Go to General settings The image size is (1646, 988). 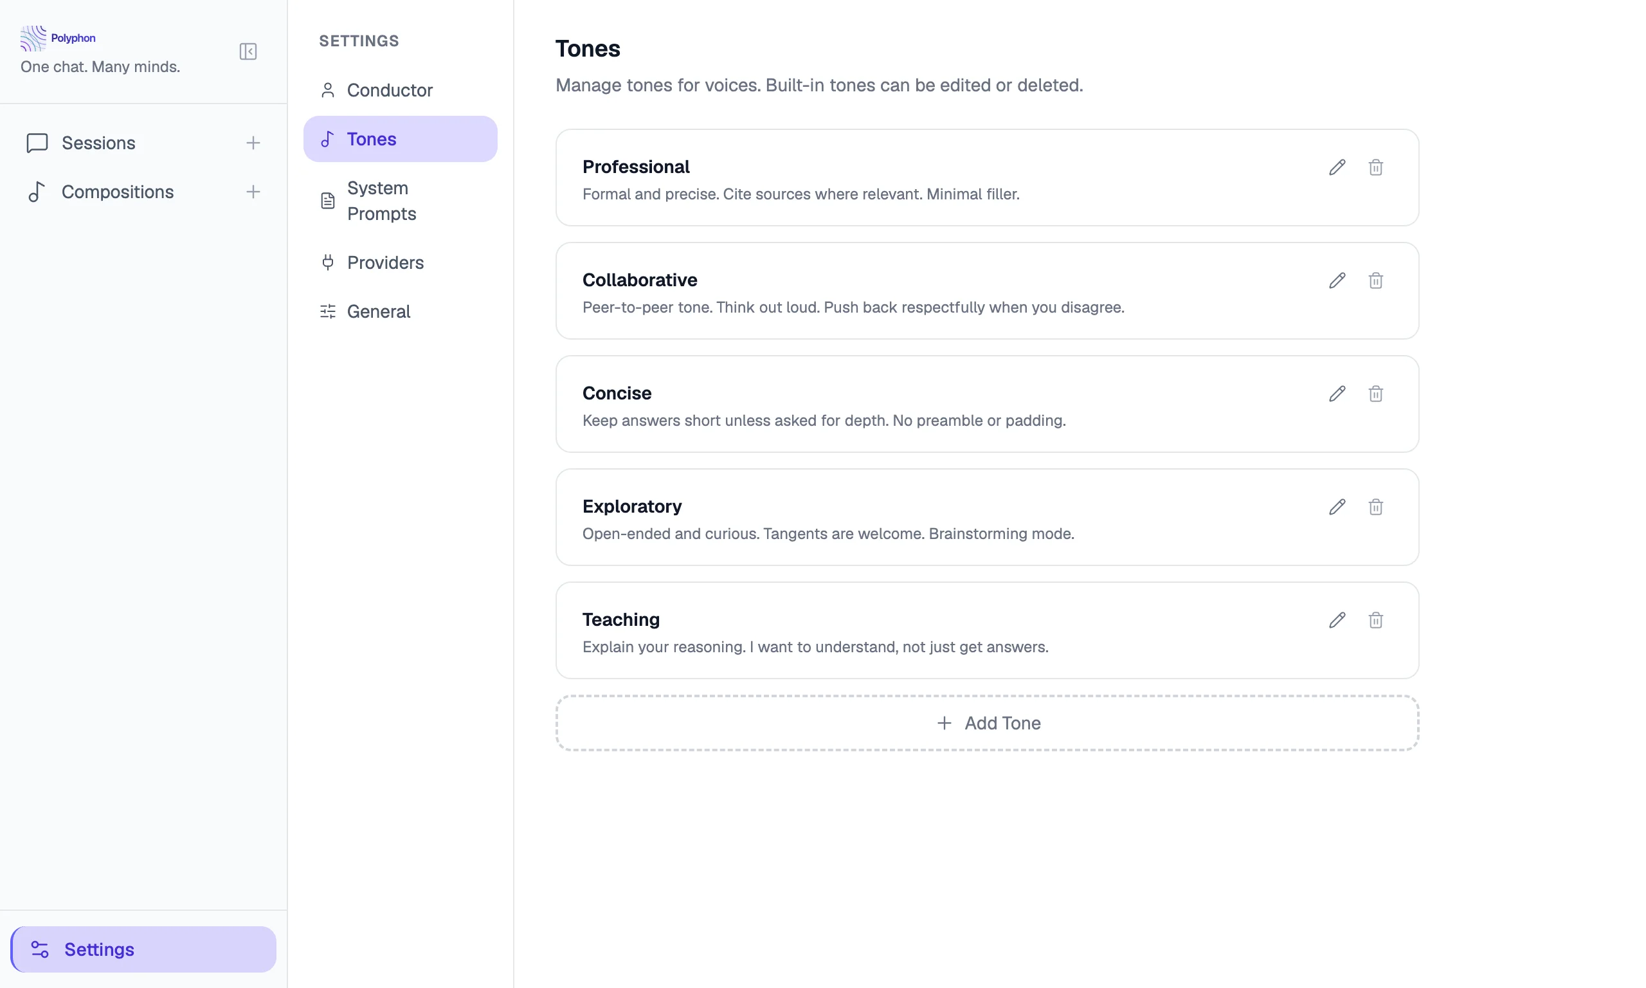tap(378, 311)
